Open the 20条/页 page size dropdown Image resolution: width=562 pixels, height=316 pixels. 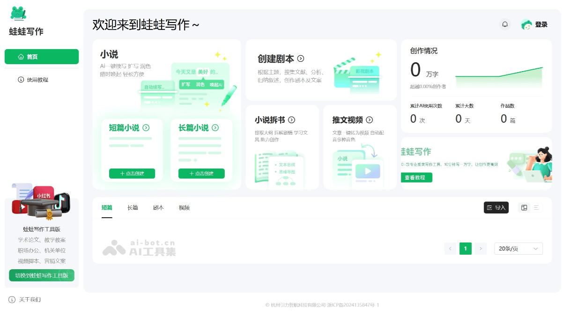(518, 249)
